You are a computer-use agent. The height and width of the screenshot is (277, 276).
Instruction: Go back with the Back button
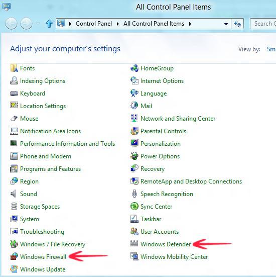[x=11, y=23]
